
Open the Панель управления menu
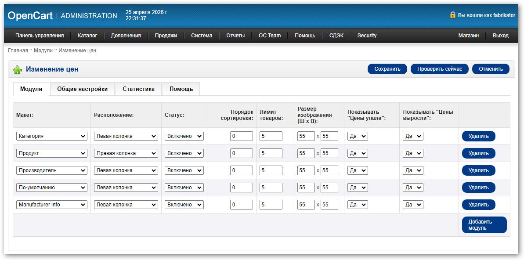[x=40, y=36]
